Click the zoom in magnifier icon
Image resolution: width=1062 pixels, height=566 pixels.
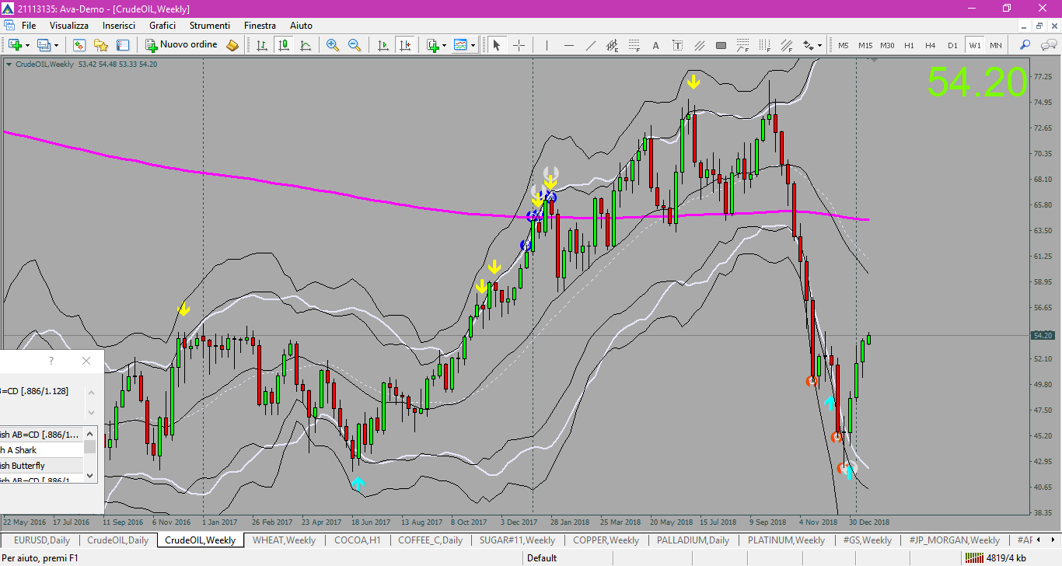click(x=333, y=45)
